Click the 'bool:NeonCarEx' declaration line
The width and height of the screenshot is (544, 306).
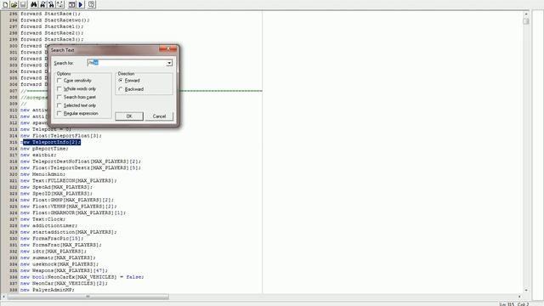[82, 277]
